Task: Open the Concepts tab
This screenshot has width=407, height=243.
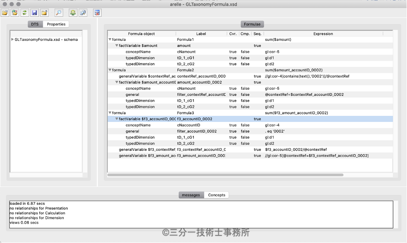Action: (x=217, y=195)
